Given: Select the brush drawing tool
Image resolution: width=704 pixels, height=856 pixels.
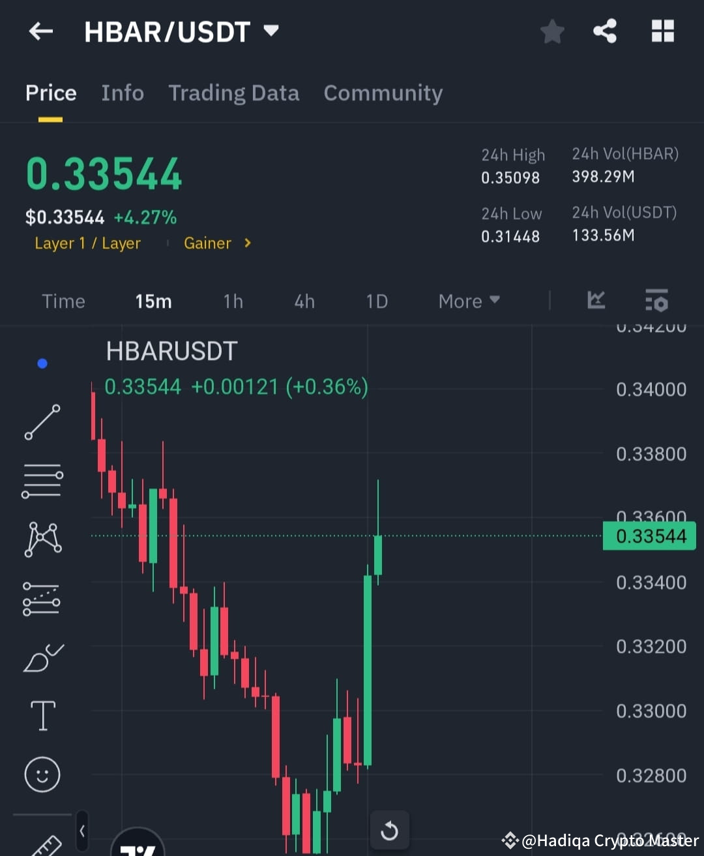Looking at the screenshot, I should coord(42,658).
